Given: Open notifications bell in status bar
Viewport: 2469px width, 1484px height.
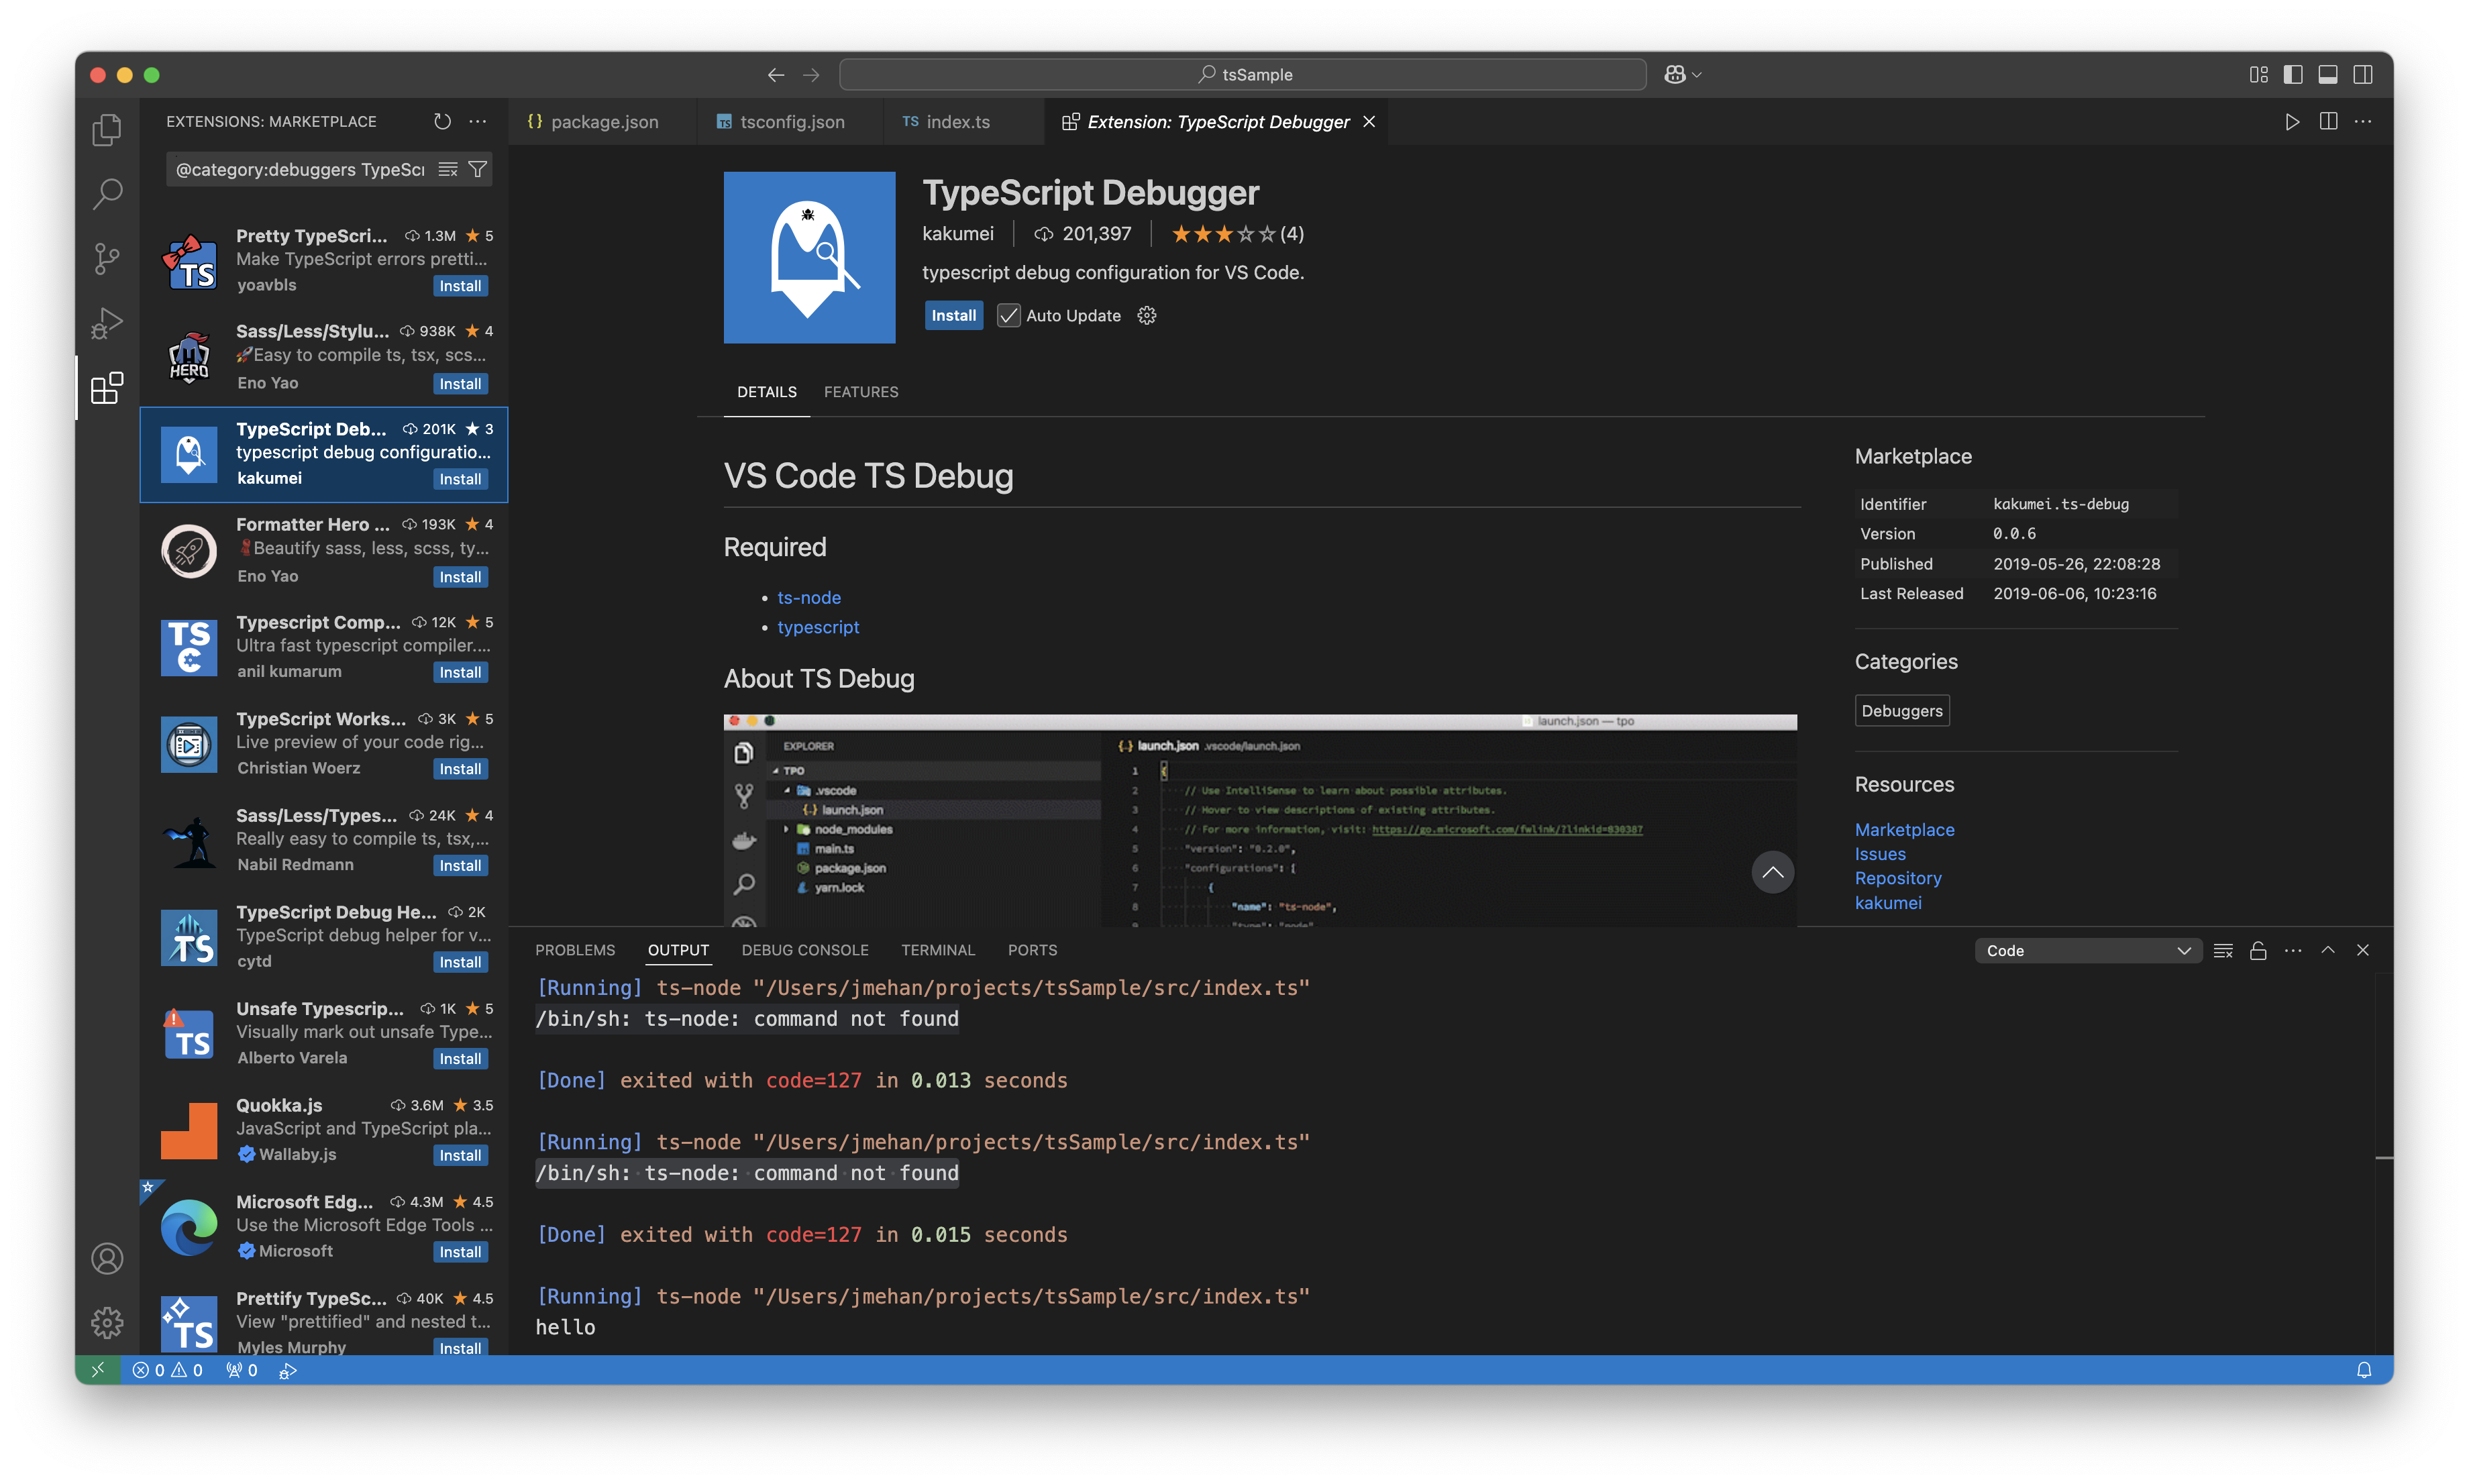Looking at the screenshot, I should 2364,1370.
